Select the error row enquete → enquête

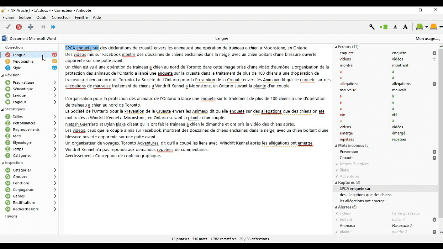coord(385,53)
